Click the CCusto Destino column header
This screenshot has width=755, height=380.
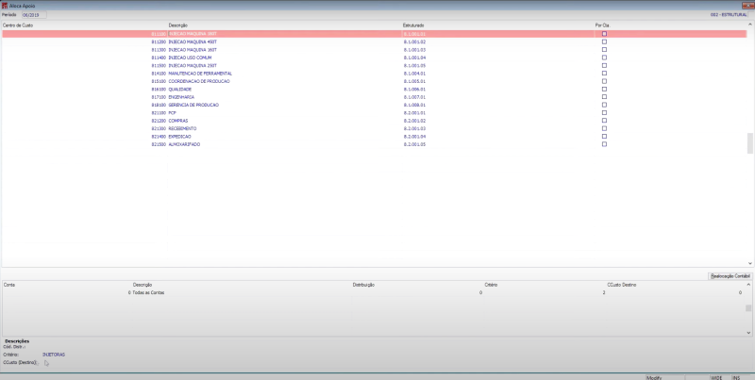click(622, 285)
